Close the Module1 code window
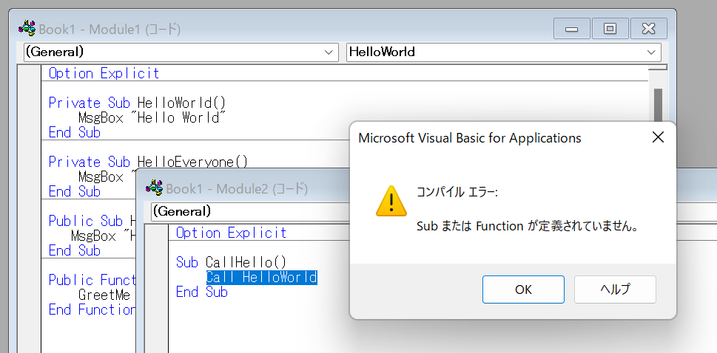Viewport: 717px width, 353px height. (x=648, y=29)
